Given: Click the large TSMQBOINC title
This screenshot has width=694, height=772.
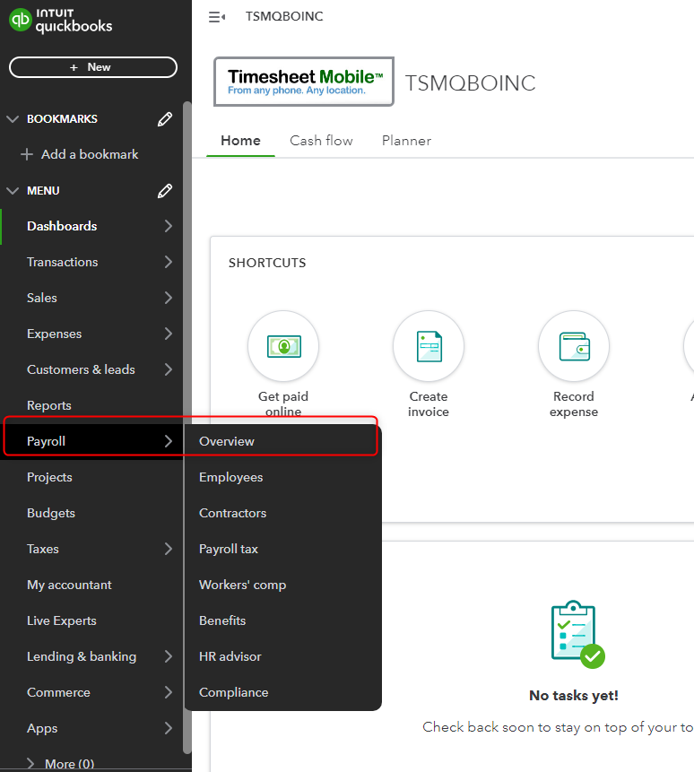Looking at the screenshot, I should [470, 83].
